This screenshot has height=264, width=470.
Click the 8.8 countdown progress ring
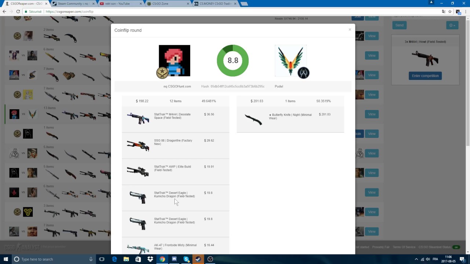[233, 60]
